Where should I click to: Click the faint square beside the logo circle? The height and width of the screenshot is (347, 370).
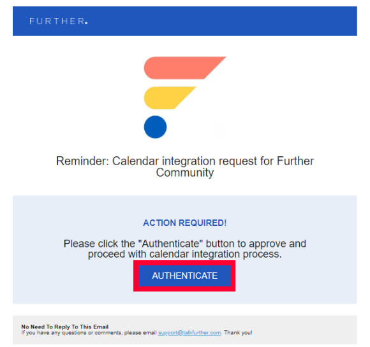click(x=219, y=129)
